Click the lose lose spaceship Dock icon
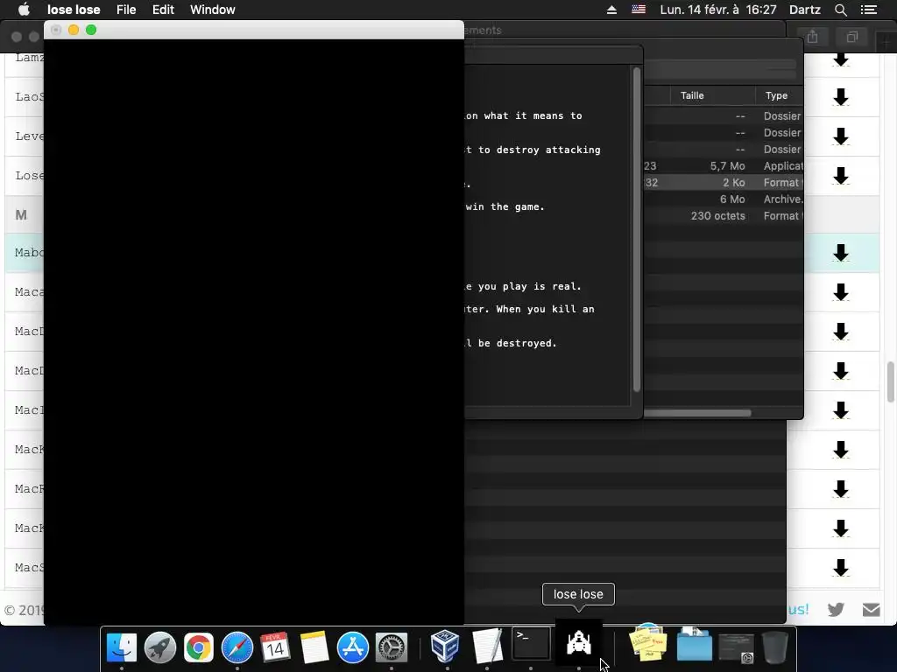Screen dimensions: 897x672 (578, 643)
